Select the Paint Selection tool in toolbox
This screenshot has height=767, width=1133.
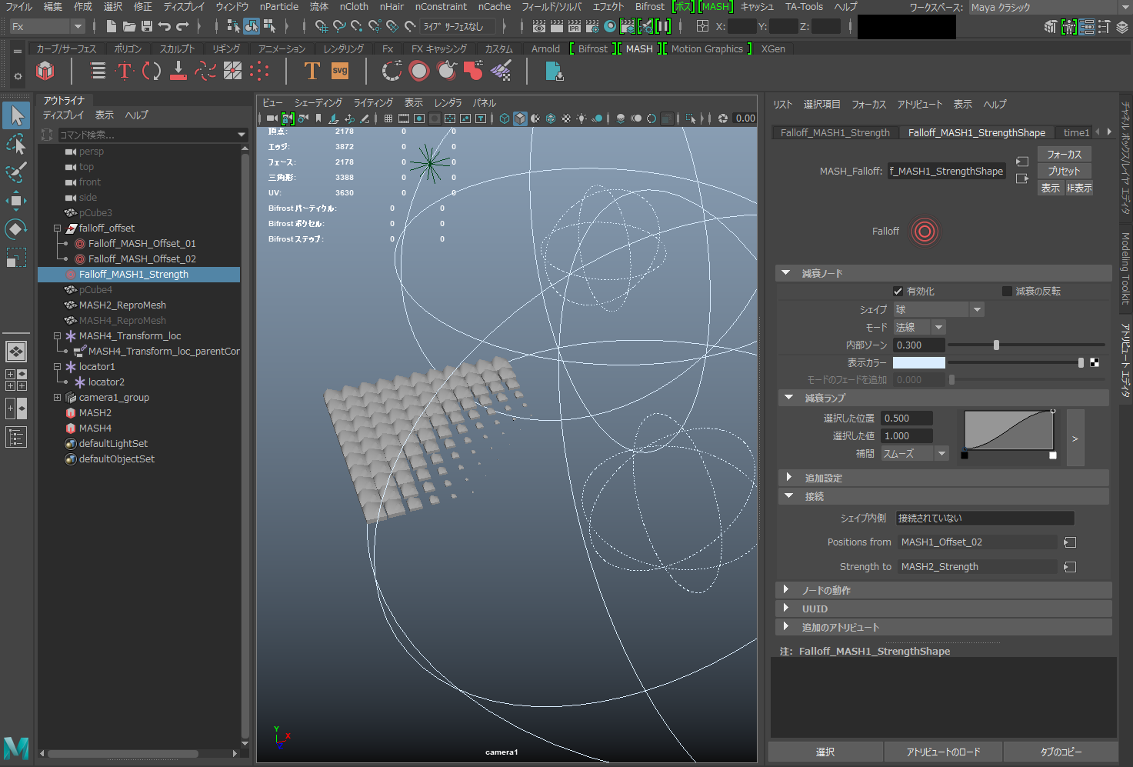pyautogui.click(x=16, y=172)
